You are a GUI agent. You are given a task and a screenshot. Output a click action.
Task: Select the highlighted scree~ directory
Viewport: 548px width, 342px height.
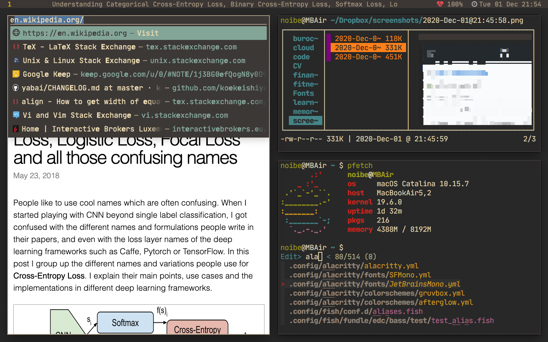pos(306,120)
